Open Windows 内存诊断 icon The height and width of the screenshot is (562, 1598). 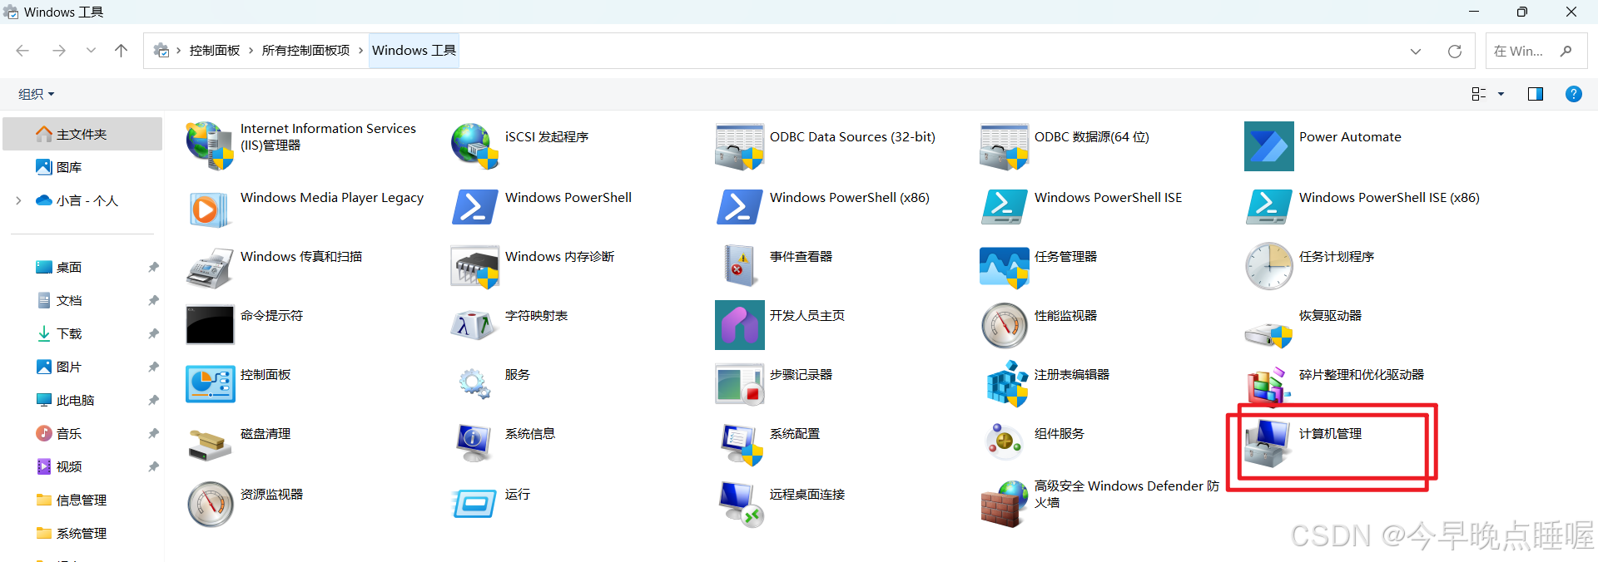click(x=474, y=266)
